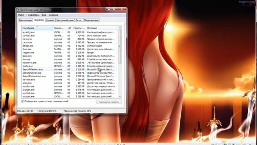Click the Завершить процесс button
This screenshot has height=145, width=257.
pyautogui.click(x=109, y=102)
